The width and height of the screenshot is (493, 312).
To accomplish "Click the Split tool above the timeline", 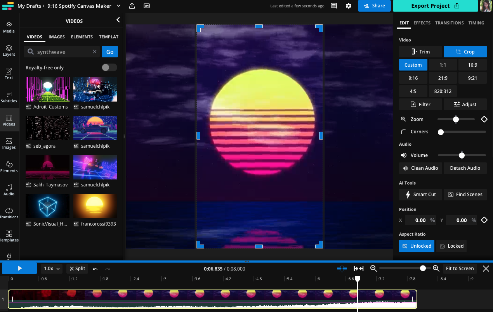I will pyautogui.click(x=77, y=268).
